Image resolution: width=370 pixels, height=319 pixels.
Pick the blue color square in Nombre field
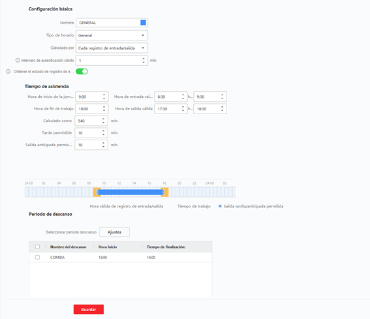[x=143, y=23]
